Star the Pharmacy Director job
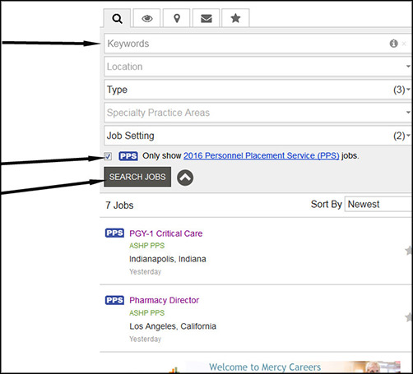The image size is (413, 374). 409,317
